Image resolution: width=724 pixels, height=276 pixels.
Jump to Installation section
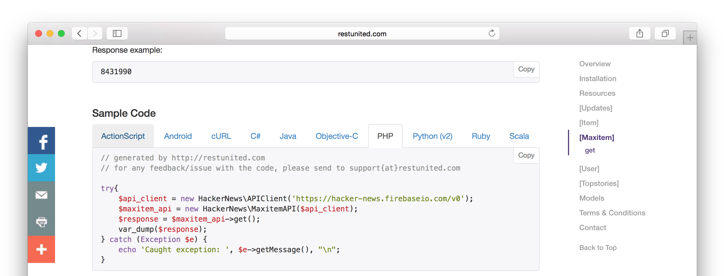point(597,78)
